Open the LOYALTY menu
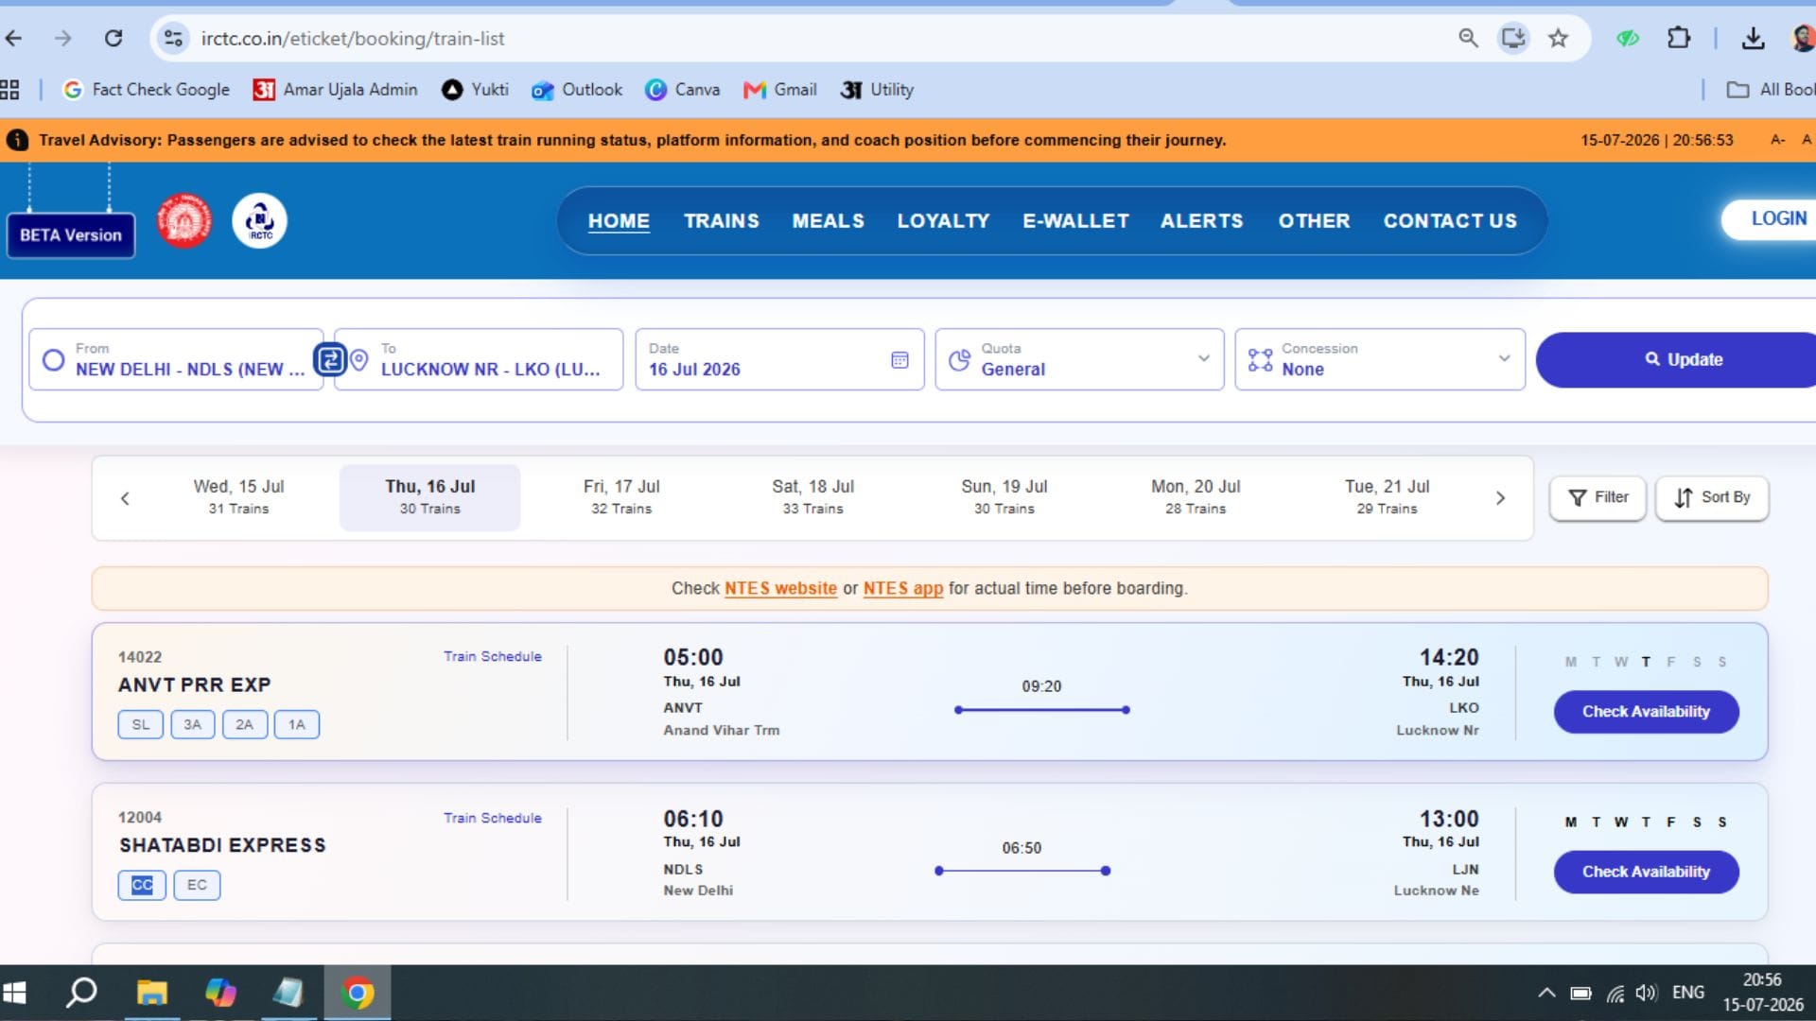The width and height of the screenshot is (1816, 1021). (943, 220)
